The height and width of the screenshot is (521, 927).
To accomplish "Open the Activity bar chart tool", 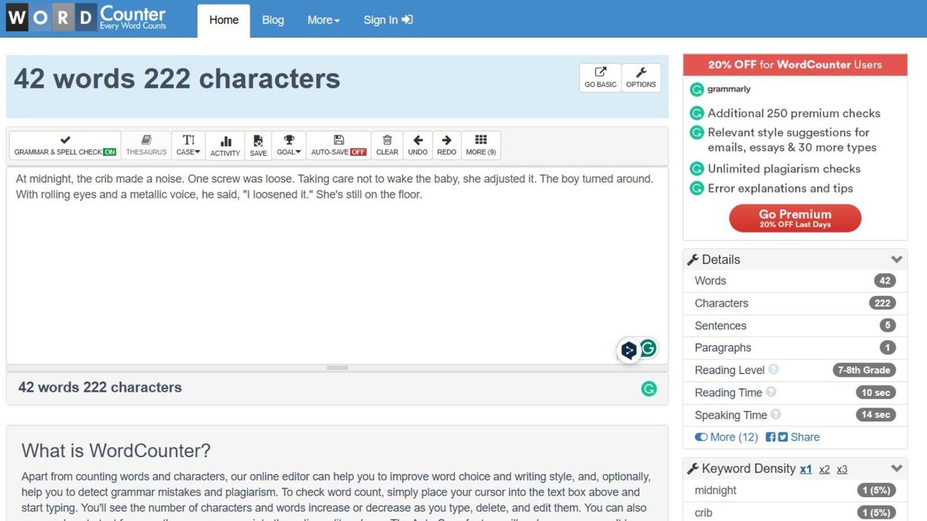I will 225,145.
